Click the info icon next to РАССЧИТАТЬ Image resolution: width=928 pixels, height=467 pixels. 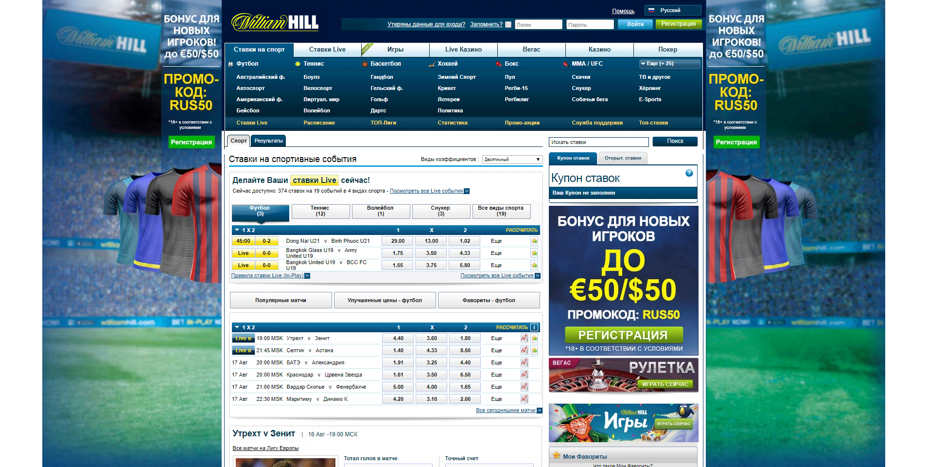(x=534, y=327)
